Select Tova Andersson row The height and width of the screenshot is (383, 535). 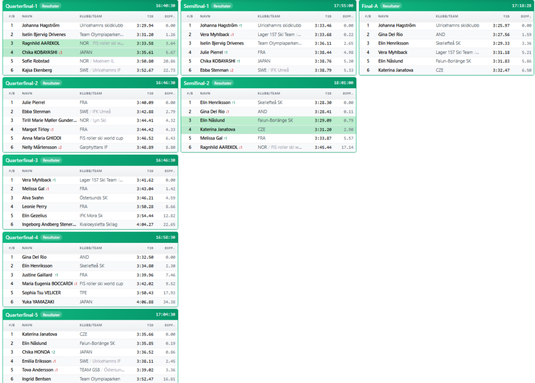point(90,370)
